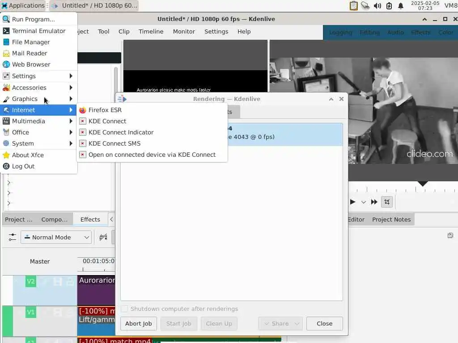Open the volume control tray icon
458x343 pixels.
[377, 5]
